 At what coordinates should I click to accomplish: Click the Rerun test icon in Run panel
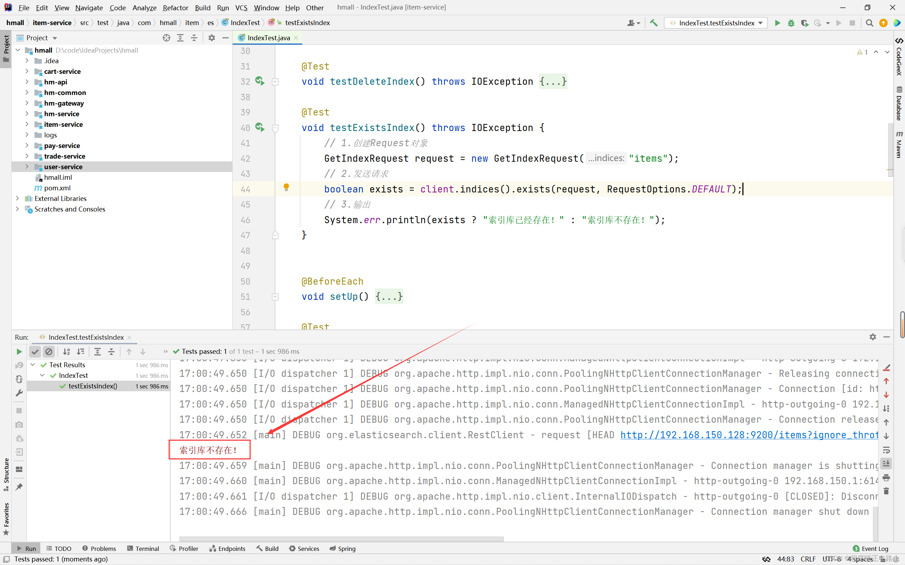[19, 352]
